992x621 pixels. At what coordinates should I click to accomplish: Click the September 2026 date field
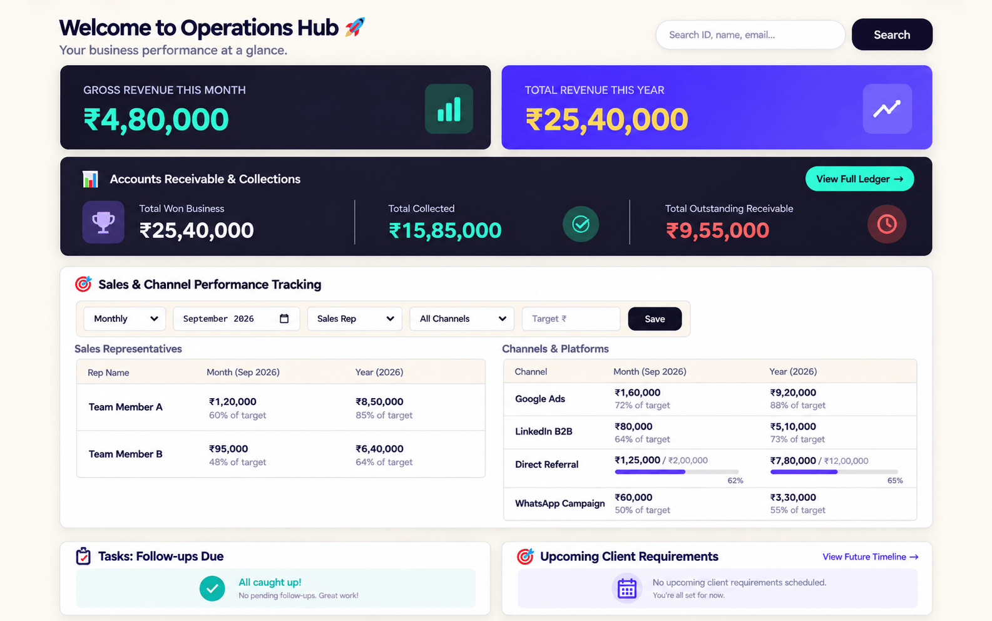pos(236,319)
